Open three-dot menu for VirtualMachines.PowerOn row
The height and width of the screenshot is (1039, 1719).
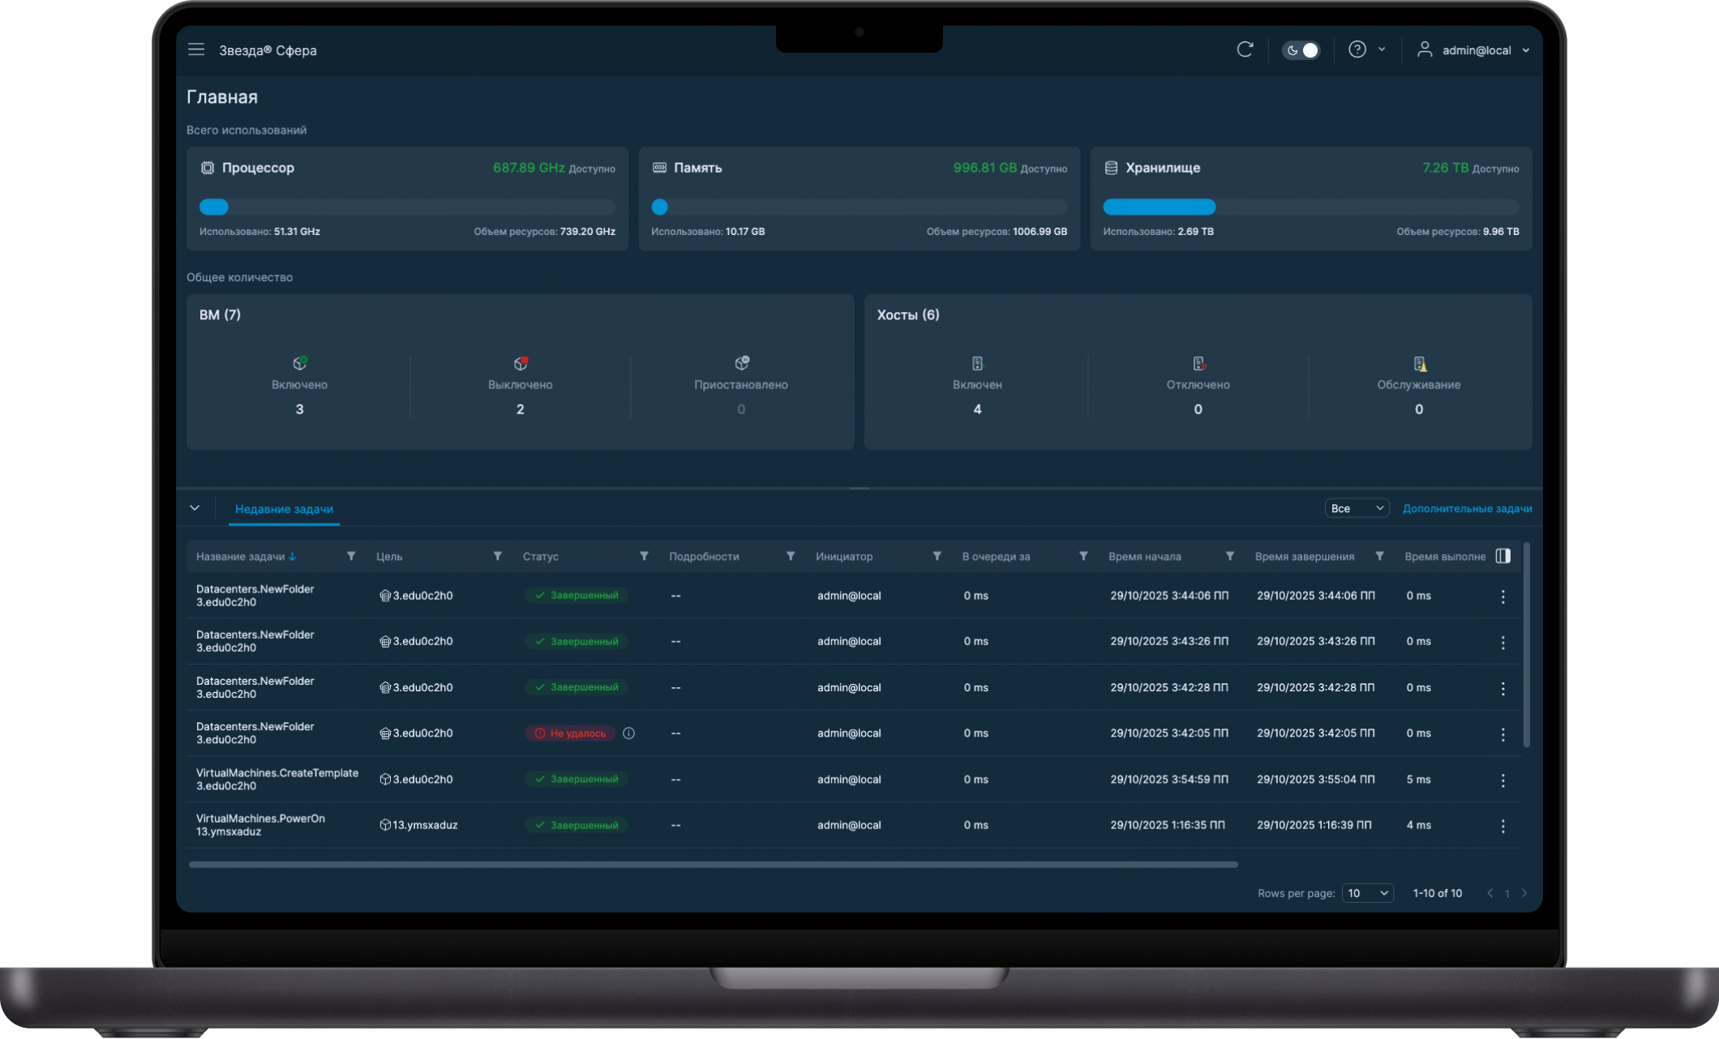[x=1503, y=826]
